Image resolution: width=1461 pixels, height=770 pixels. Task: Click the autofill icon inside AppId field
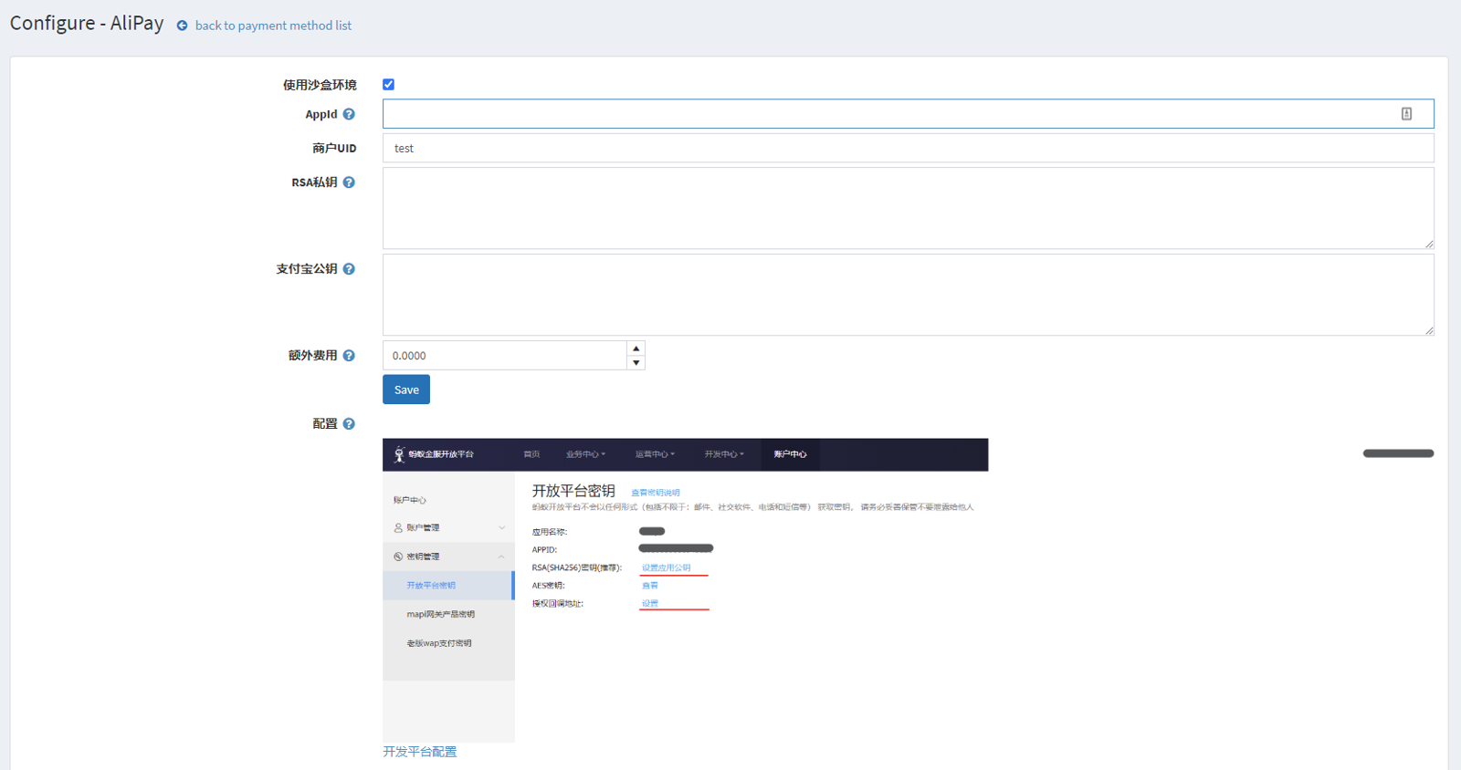tap(1406, 114)
